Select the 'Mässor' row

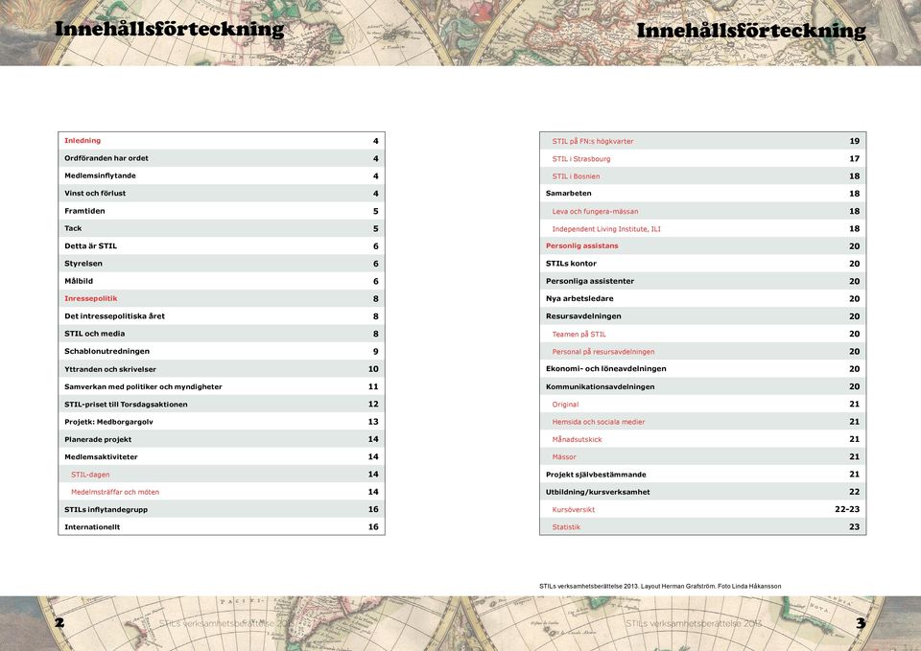coord(703,456)
